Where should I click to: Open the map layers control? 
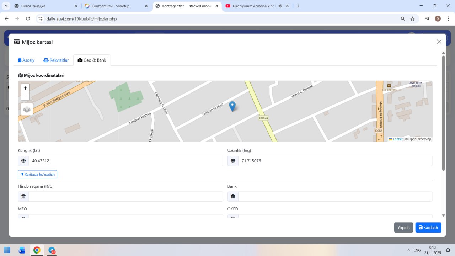pos(27,110)
